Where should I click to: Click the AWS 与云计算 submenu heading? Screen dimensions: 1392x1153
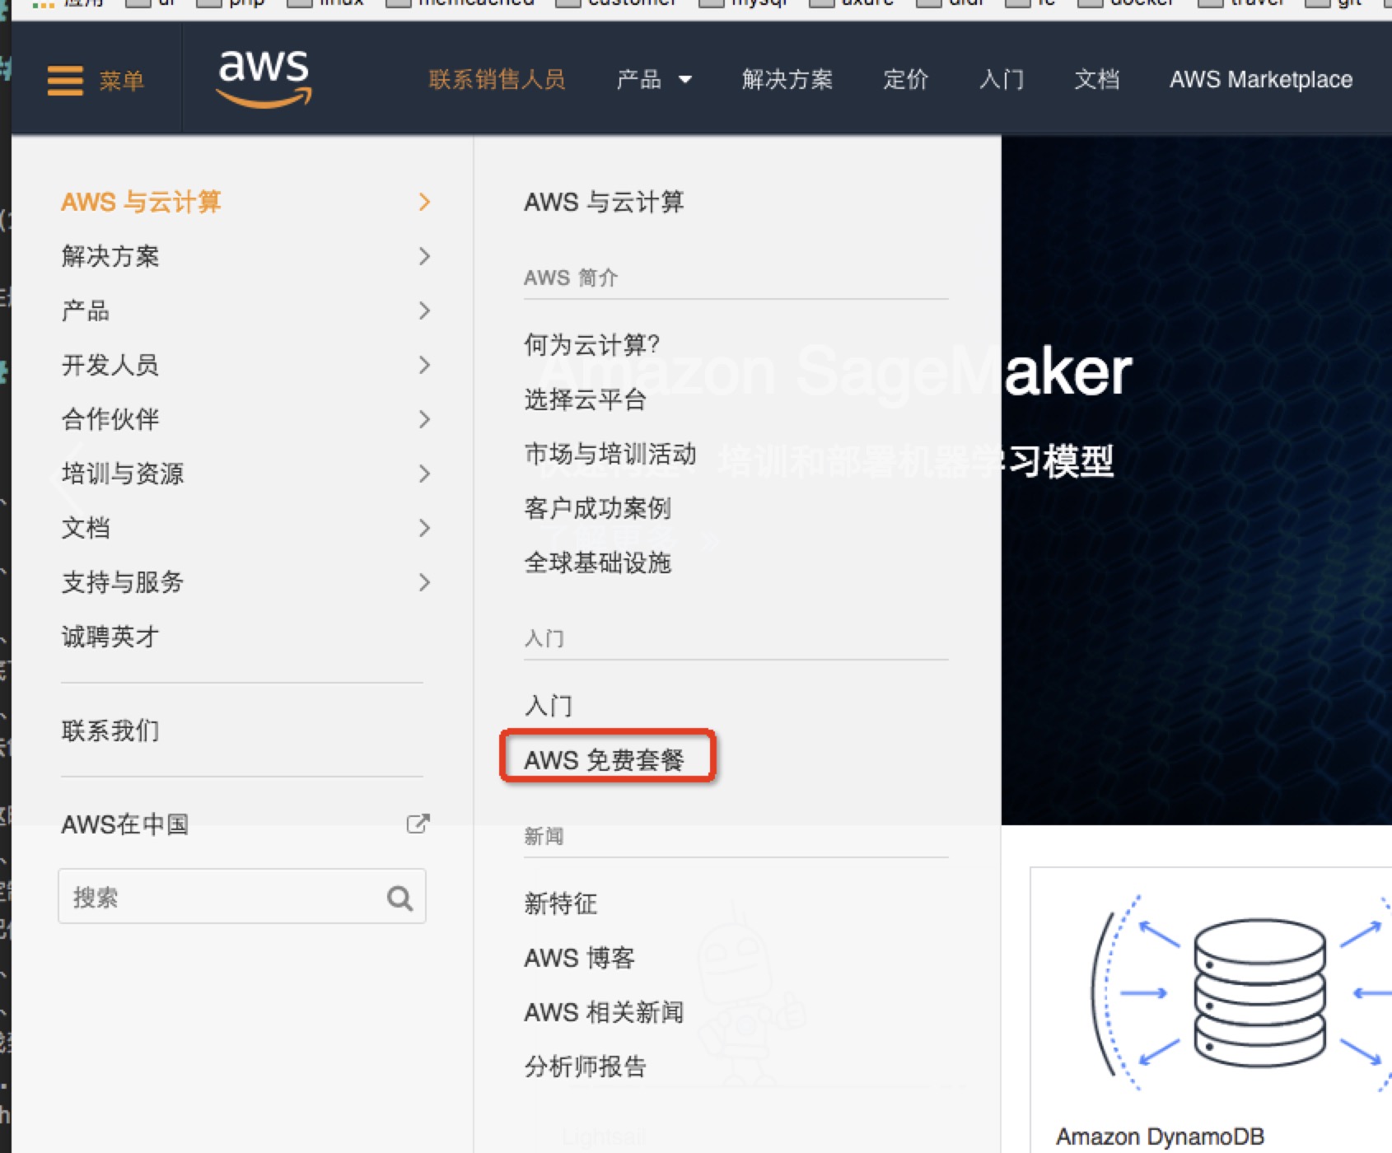tap(604, 202)
